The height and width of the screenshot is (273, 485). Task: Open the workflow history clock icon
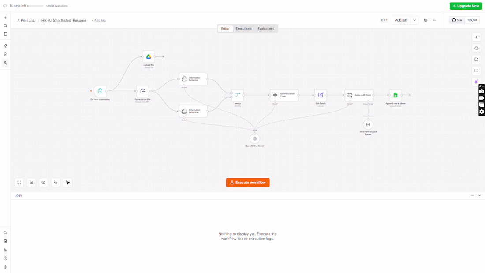point(425,20)
